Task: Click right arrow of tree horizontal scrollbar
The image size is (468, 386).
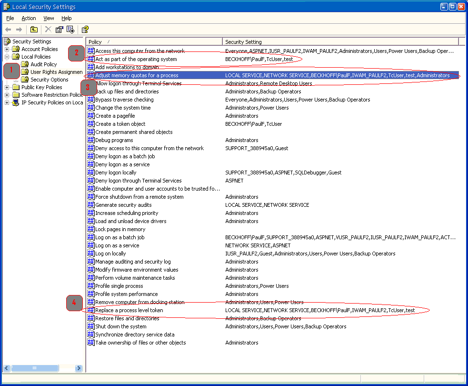Action: [79, 368]
